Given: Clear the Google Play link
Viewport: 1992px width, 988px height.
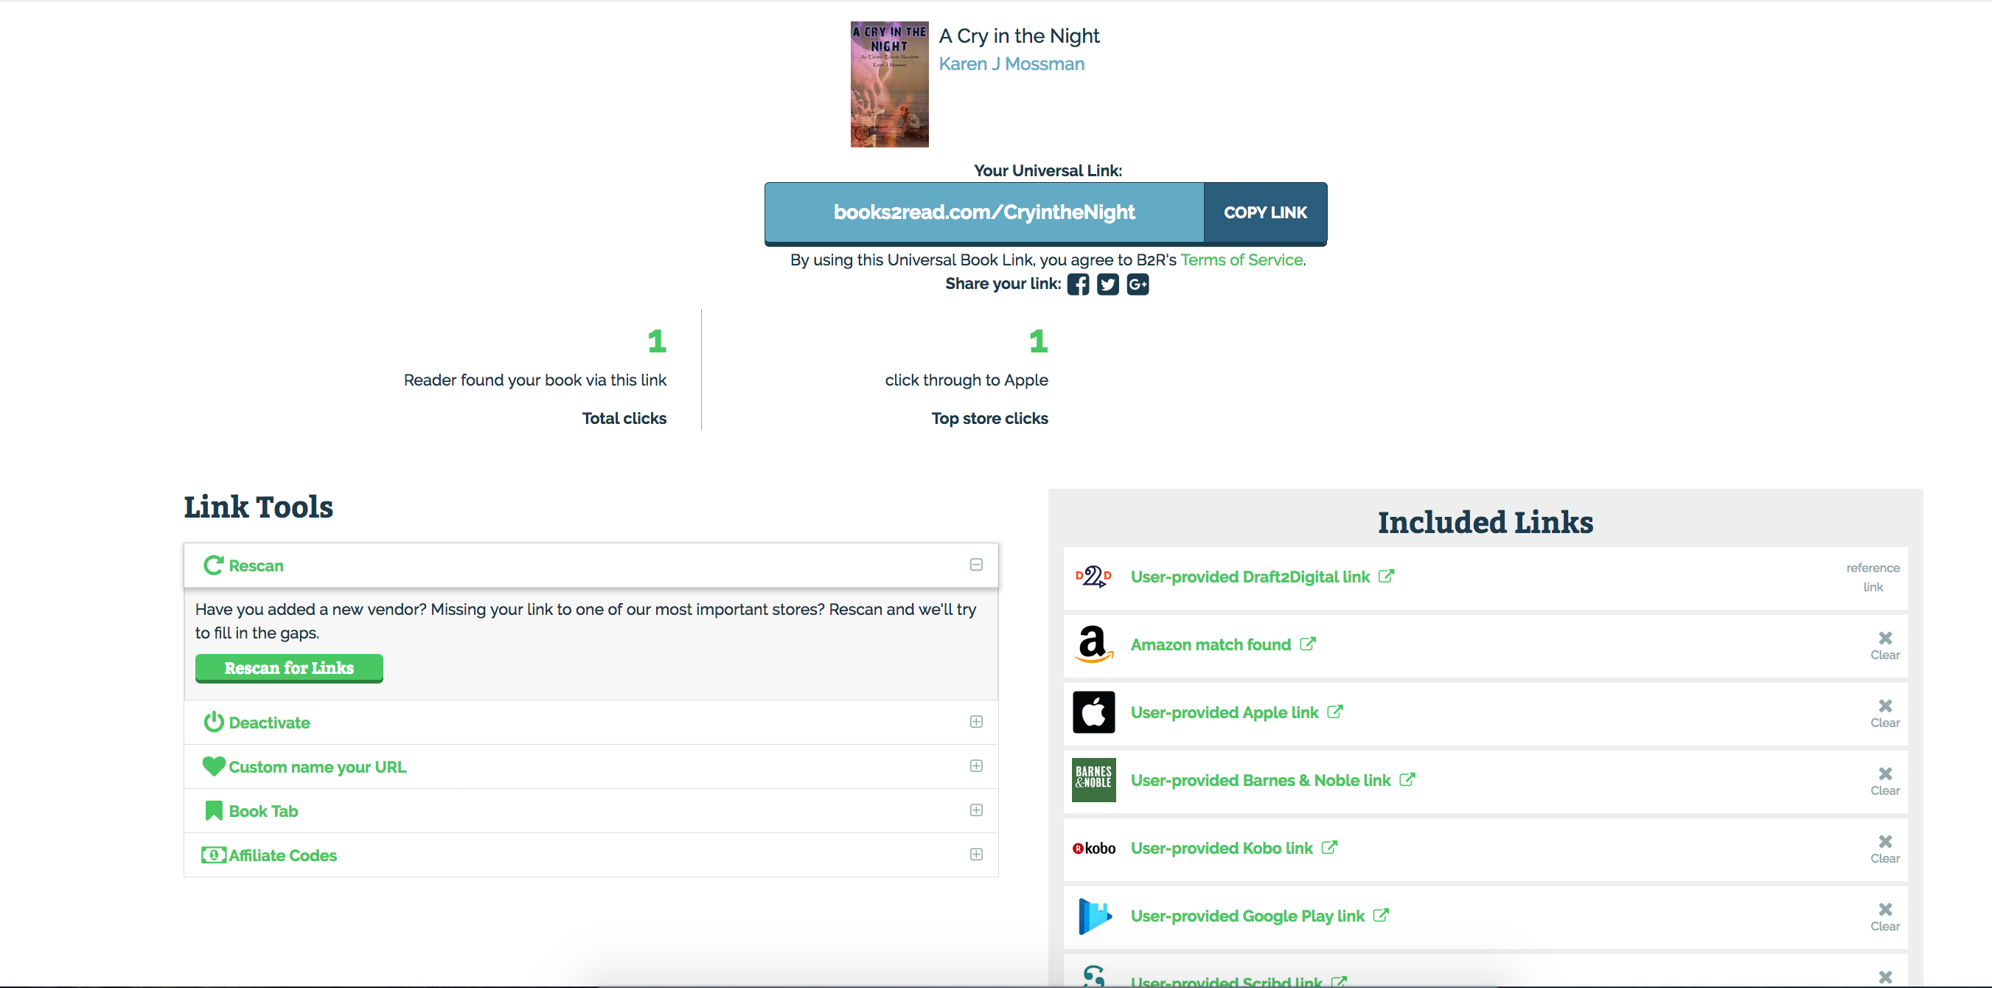Looking at the screenshot, I should (x=1884, y=916).
